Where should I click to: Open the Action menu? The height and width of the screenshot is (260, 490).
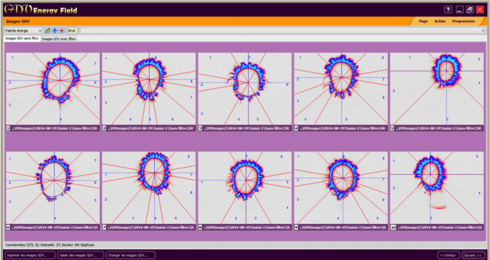point(440,21)
